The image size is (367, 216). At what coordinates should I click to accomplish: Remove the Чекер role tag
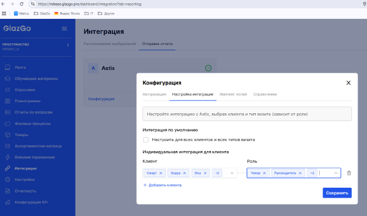[x=264, y=173]
